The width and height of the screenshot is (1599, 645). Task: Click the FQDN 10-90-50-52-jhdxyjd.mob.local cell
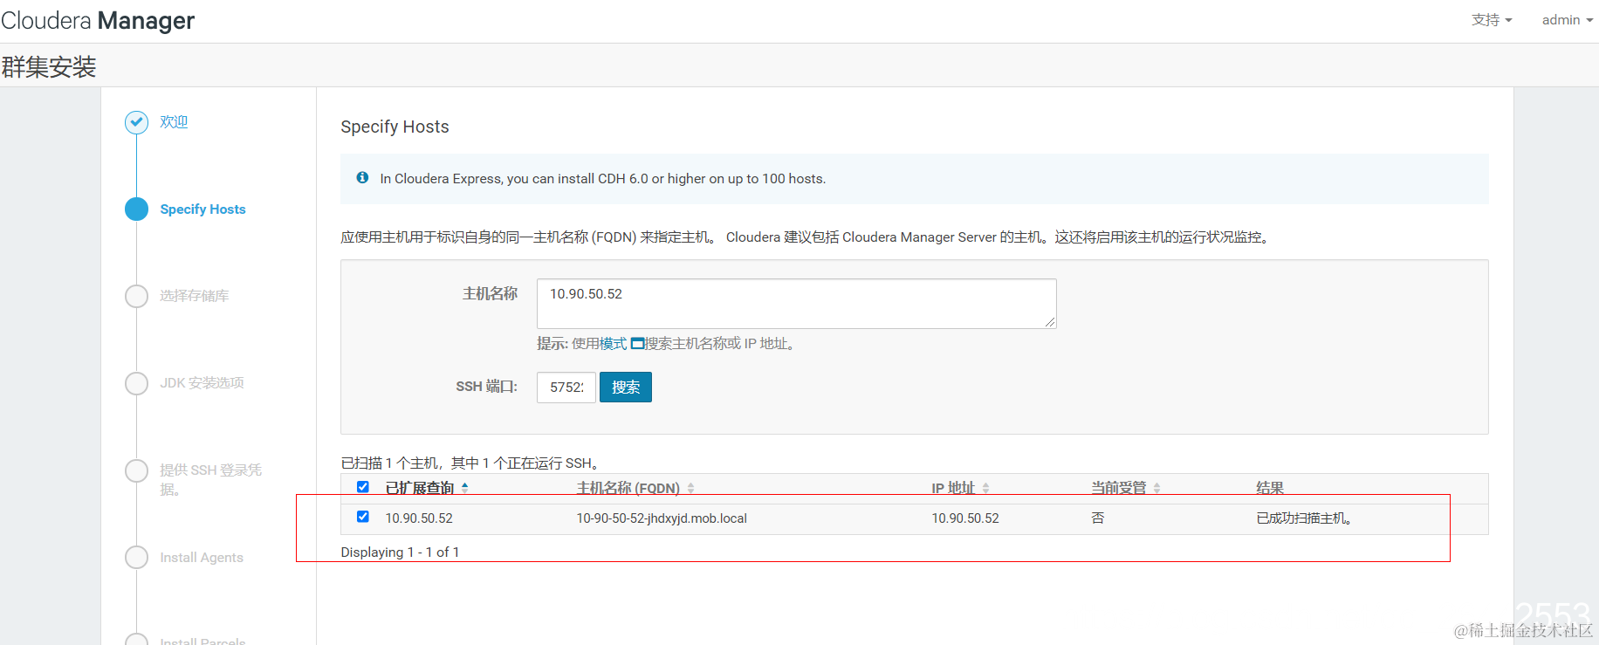pos(662,518)
